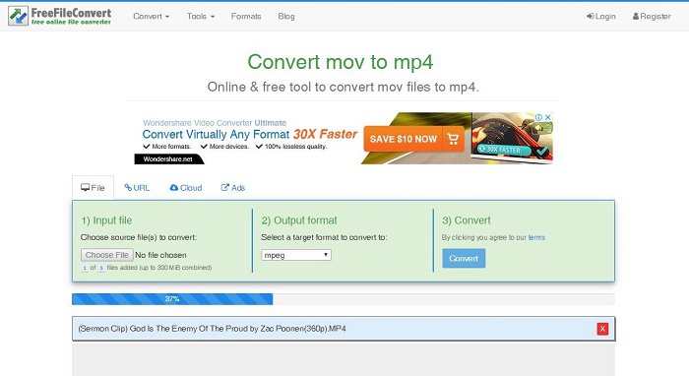Image resolution: width=689 pixels, height=376 pixels.
Task: Click the shopping cart icon in ad
Action: click(453, 139)
